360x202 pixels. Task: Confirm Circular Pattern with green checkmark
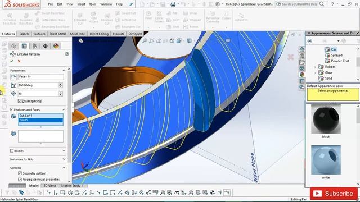point(12,61)
